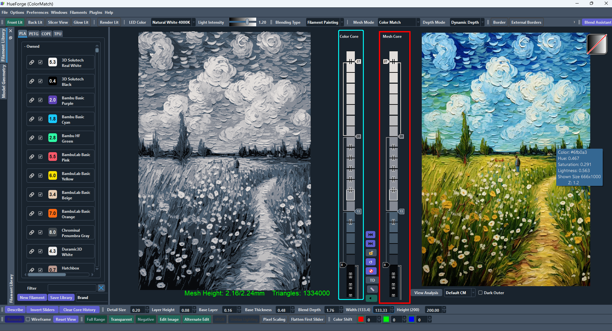Click the ruler icon below the TD button
The height and width of the screenshot is (331, 612).
tap(372, 289)
